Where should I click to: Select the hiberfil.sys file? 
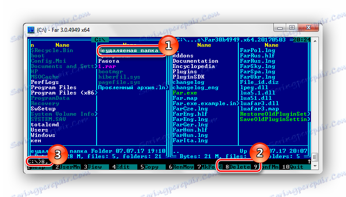119,77
